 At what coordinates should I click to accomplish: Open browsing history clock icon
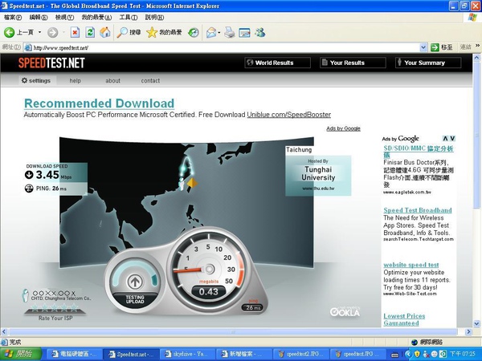pos(194,32)
